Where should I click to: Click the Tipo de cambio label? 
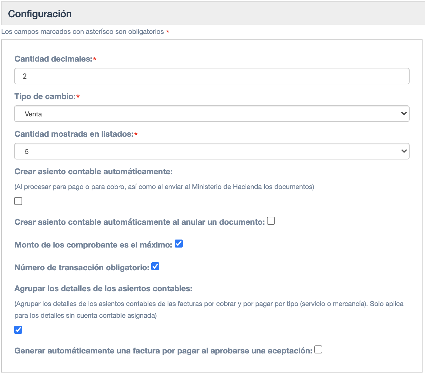pyautogui.click(x=45, y=96)
